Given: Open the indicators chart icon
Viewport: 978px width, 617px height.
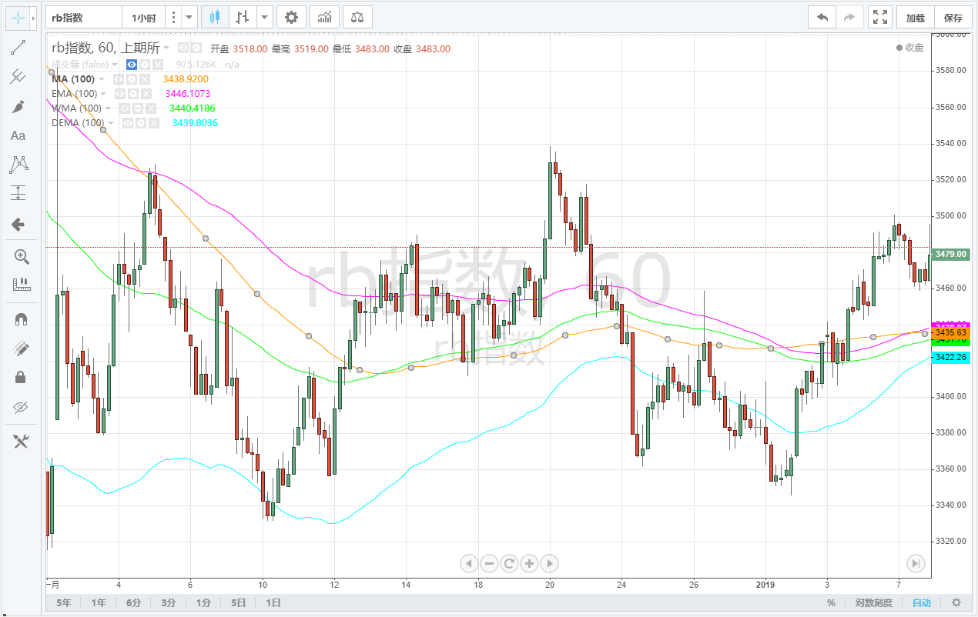Looking at the screenshot, I should [x=325, y=17].
